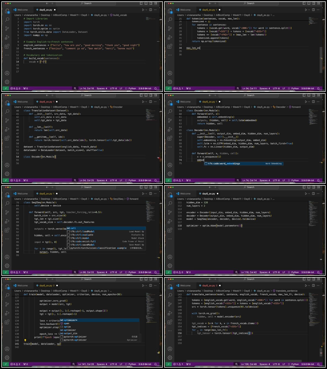This screenshot has width=327, height=369.
Task: Click Run Python File in translate_sentence window
Action: [x=306, y=286]
